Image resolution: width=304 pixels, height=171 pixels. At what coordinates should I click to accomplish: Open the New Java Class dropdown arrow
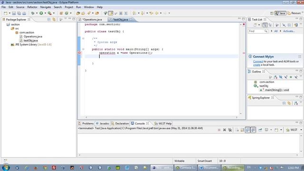(x=71, y=13)
